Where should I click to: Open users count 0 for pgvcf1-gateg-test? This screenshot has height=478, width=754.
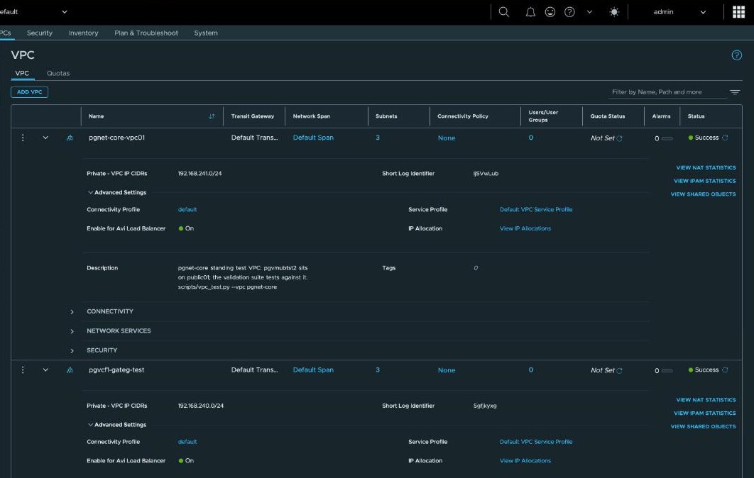coord(531,370)
